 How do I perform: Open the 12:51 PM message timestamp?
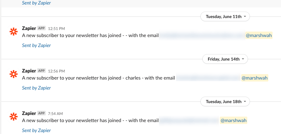(x=56, y=29)
